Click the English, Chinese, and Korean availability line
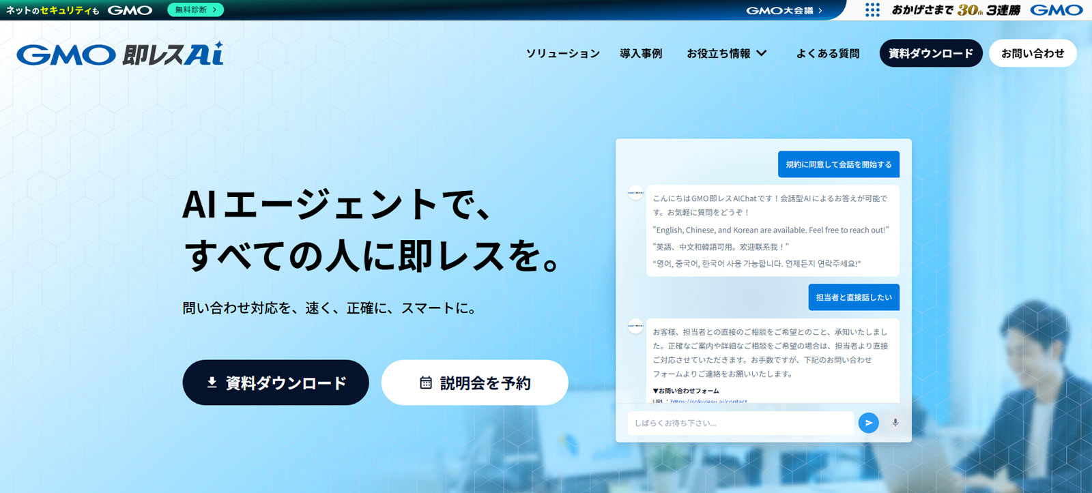Viewport: 1092px width, 493px height. (771, 230)
